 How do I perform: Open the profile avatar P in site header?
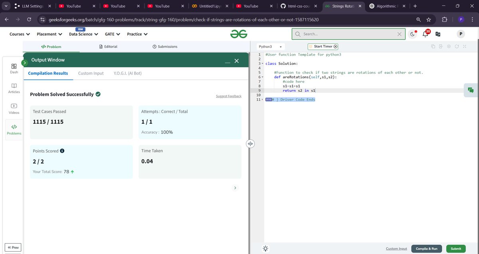[x=461, y=34]
